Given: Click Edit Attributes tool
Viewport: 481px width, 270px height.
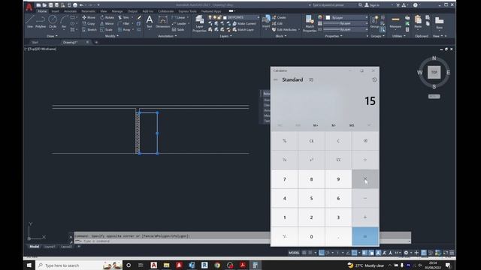Looking at the screenshot, I should [x=284, y=30].
